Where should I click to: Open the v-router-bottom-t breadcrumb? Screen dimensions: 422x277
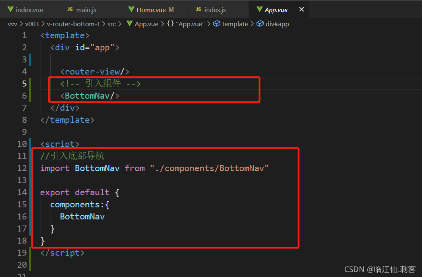point(73,24)
